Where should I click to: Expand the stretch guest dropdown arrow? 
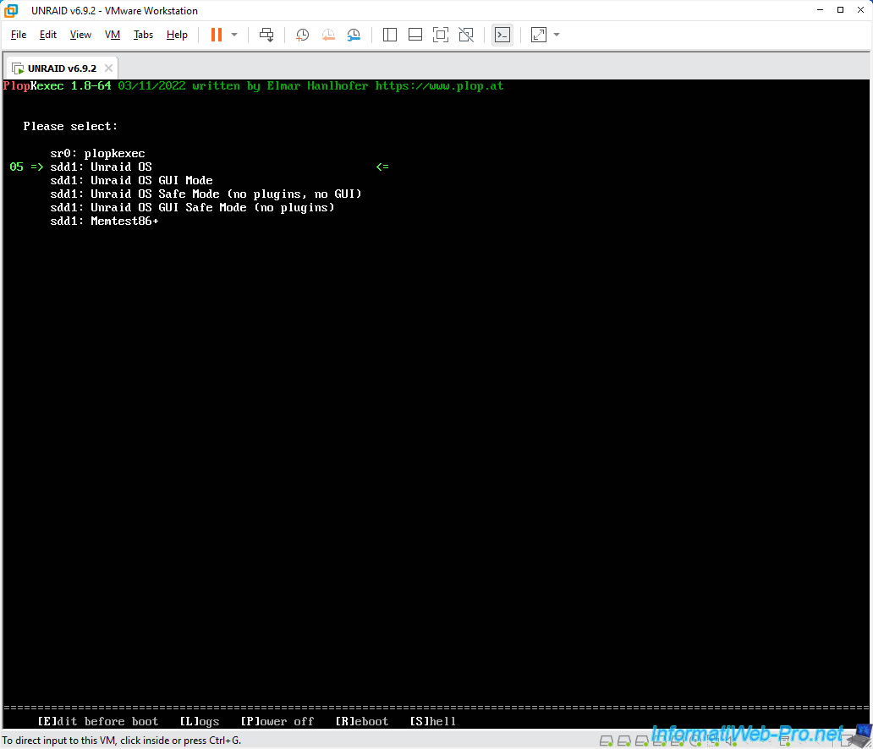point(557,35)
